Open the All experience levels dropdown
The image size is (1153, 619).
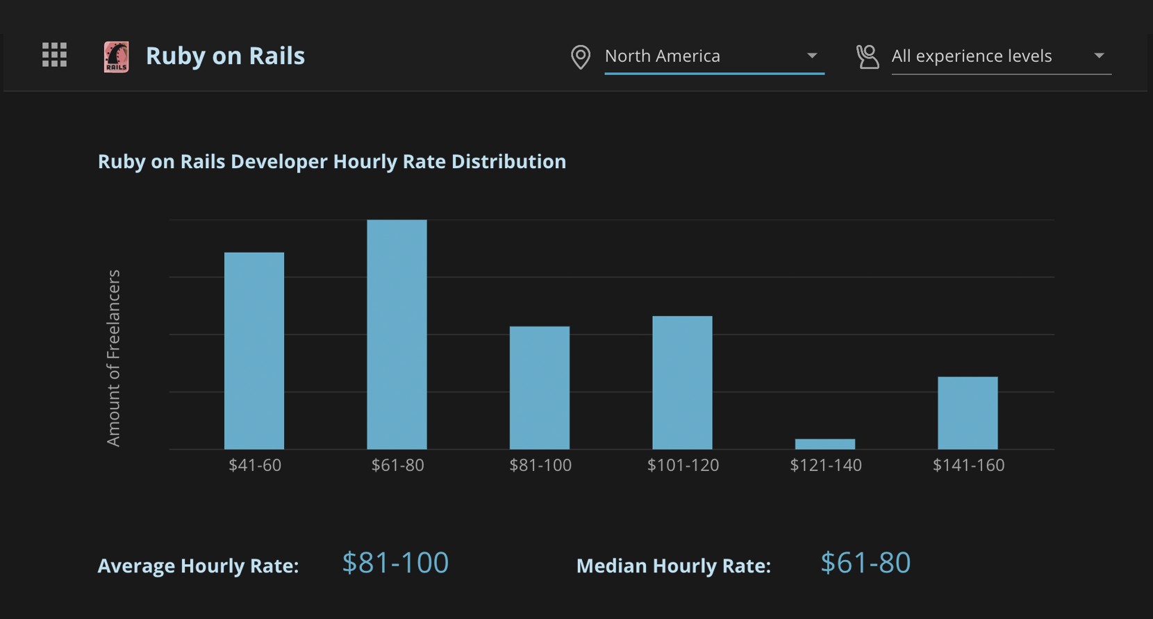(x=1001, y=56)
